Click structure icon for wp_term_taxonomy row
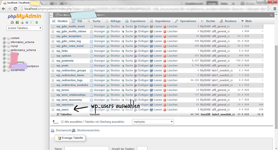 108,100
